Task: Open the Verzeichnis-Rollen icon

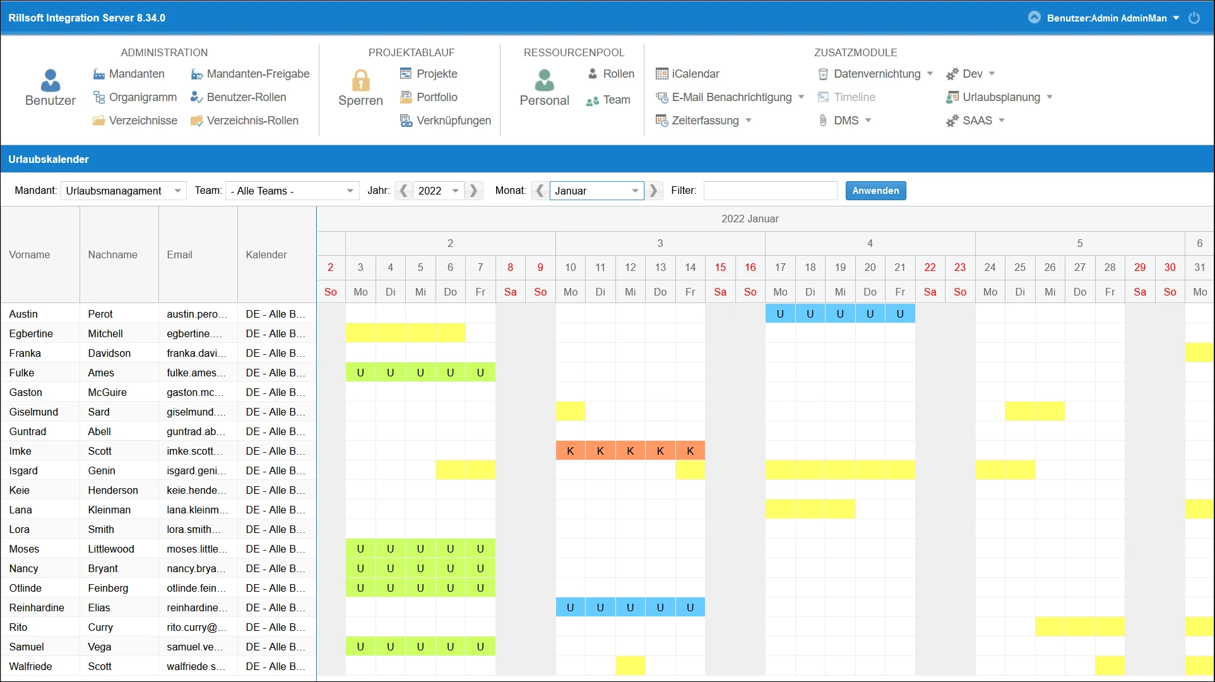Action: [197, 121]
